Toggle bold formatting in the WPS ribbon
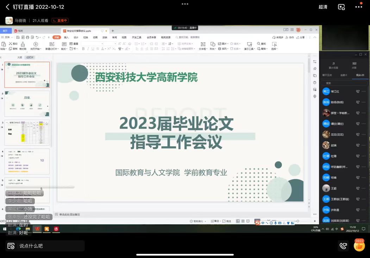The height and width of the screenshot is (258, 370). coord(83,49)
